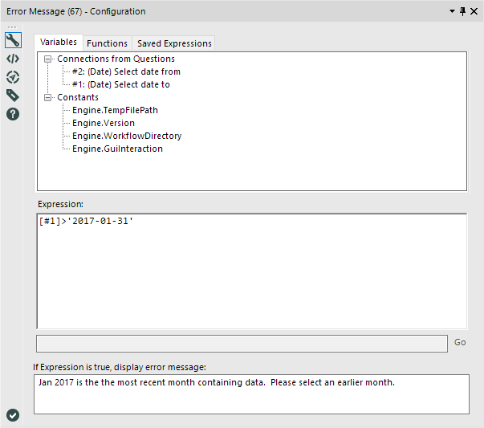Switch to the Functions tab
Screen dimensions: 484x428
107,43
